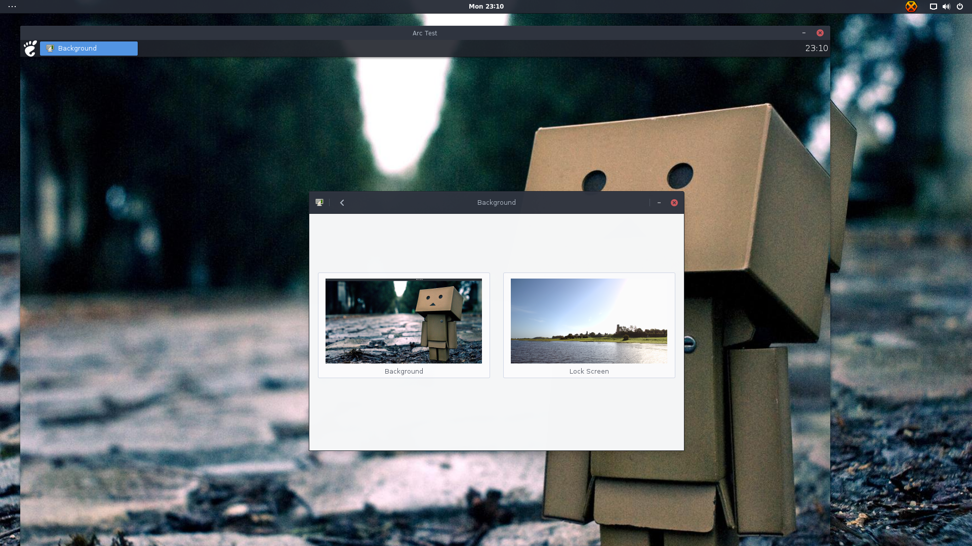Close the Arc Test window
Screen dimensions: 972x546
click(820, 33)
